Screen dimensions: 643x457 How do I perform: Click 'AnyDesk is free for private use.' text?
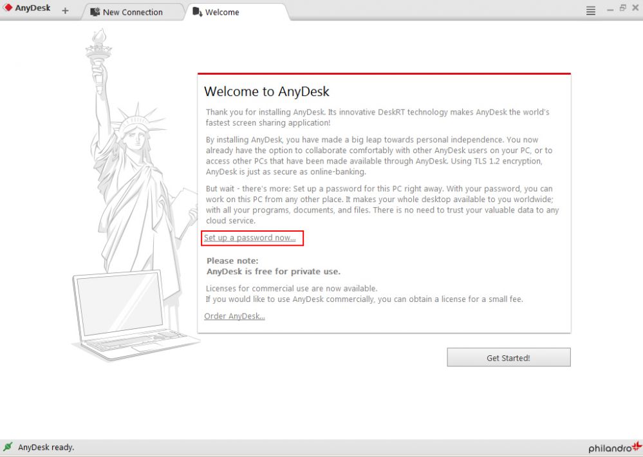[274, 271]
